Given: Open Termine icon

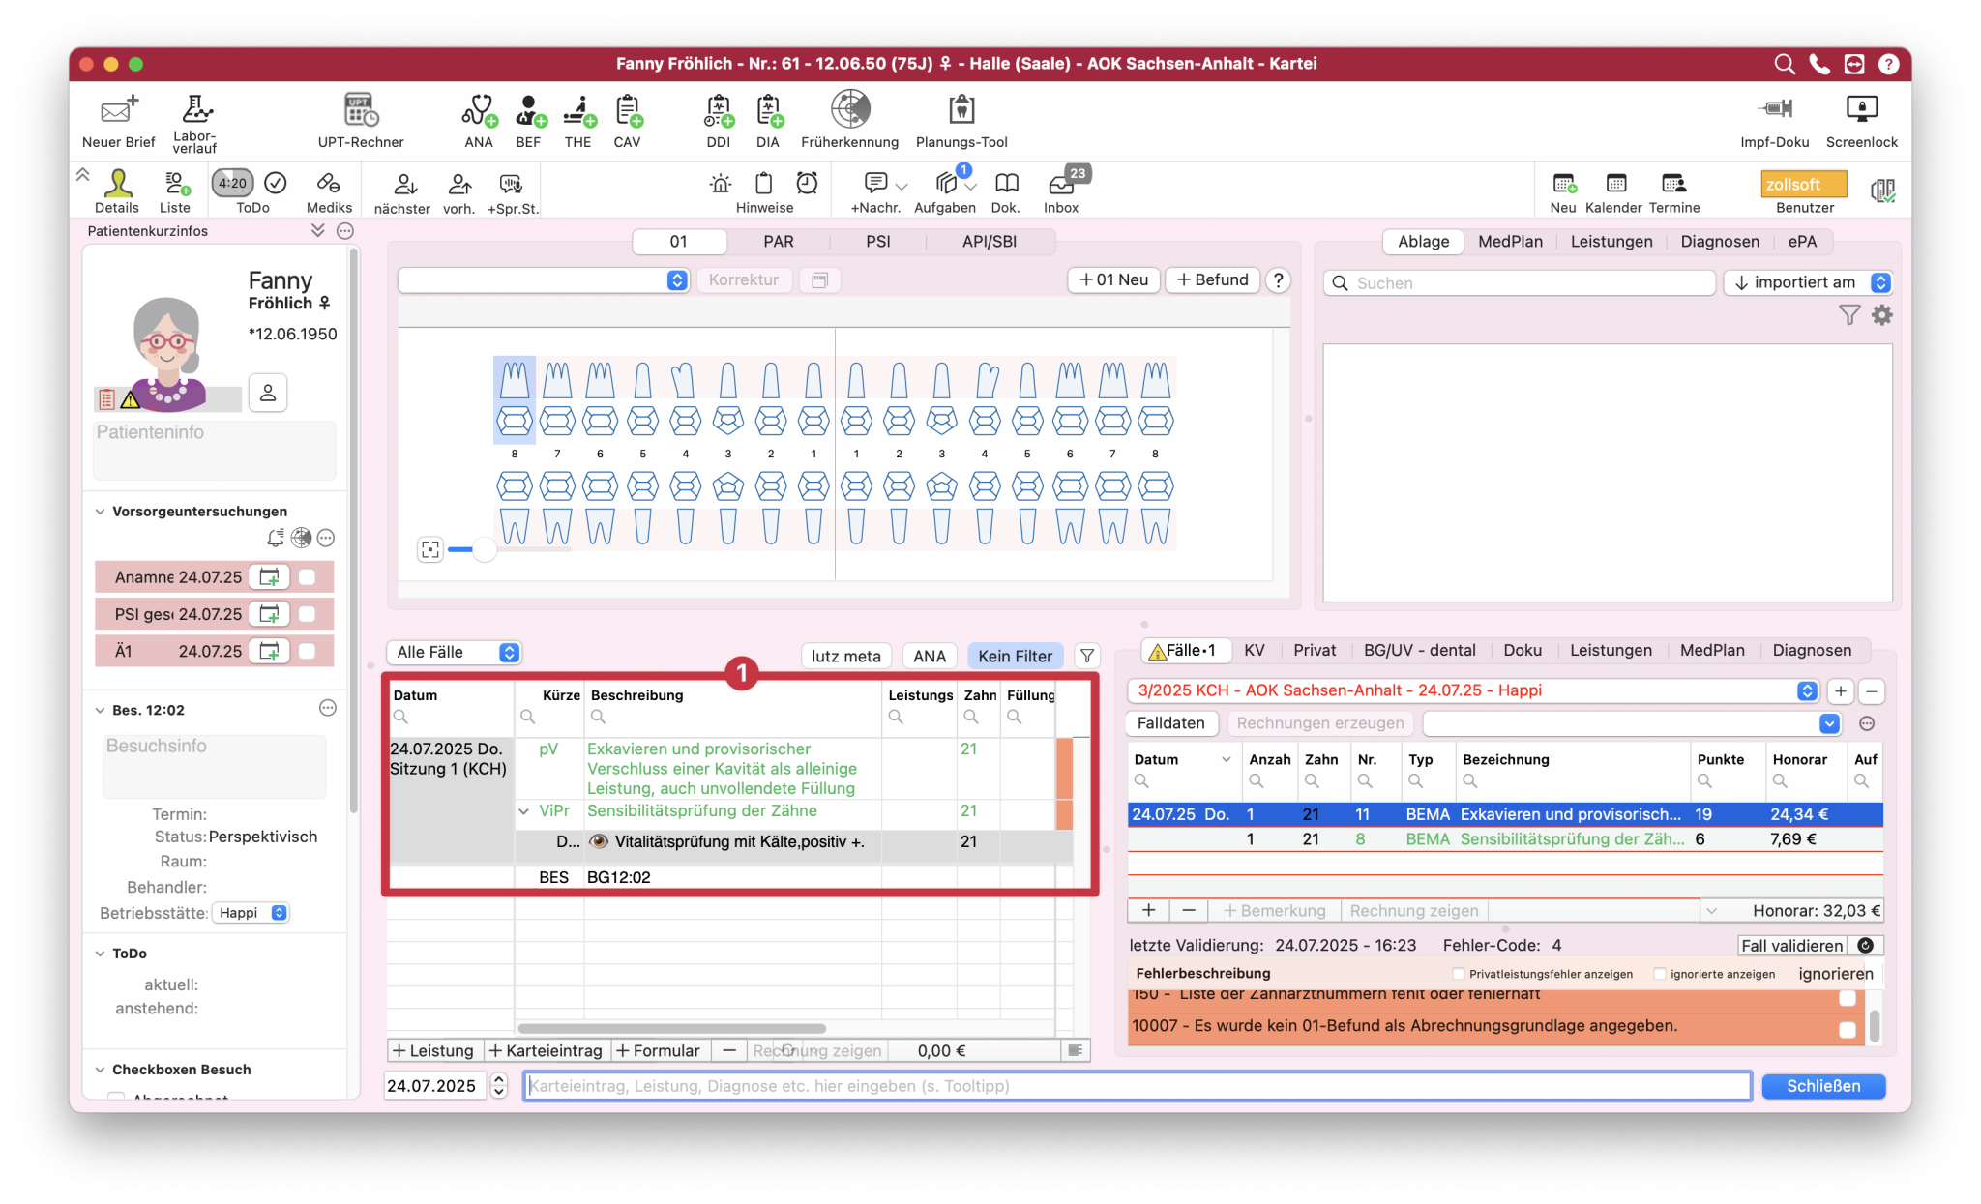Looking at the screenshot, I should 1674,191.
